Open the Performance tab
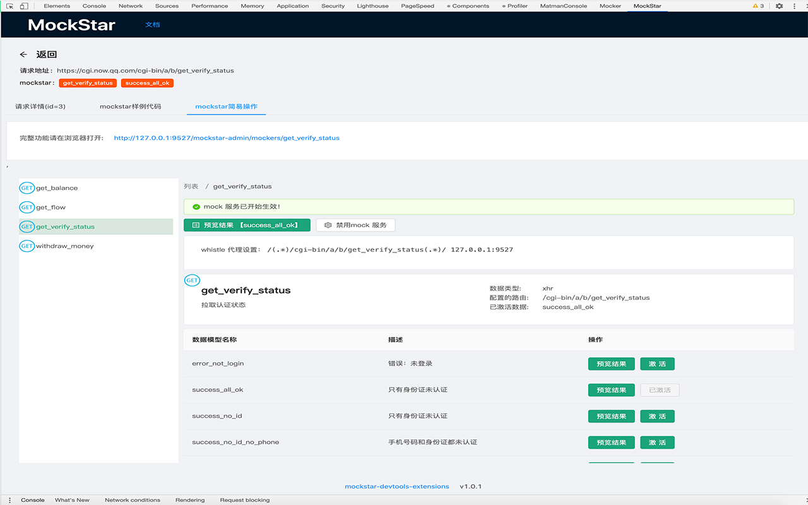Viewport: 808px width, 505px height. (x=210, y=6)
